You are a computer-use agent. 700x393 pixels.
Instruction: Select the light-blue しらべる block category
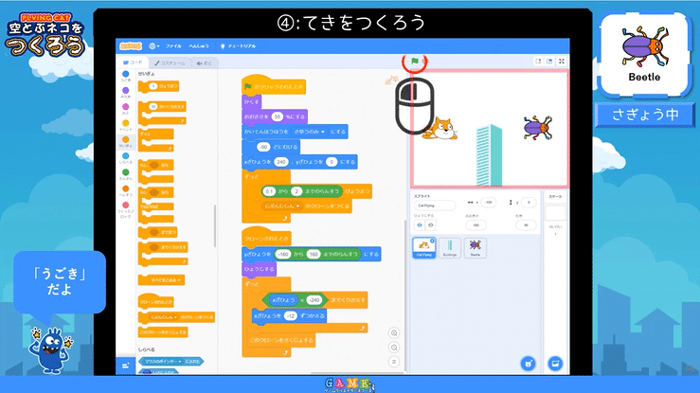pyautogui.click(x=126, y=158)
